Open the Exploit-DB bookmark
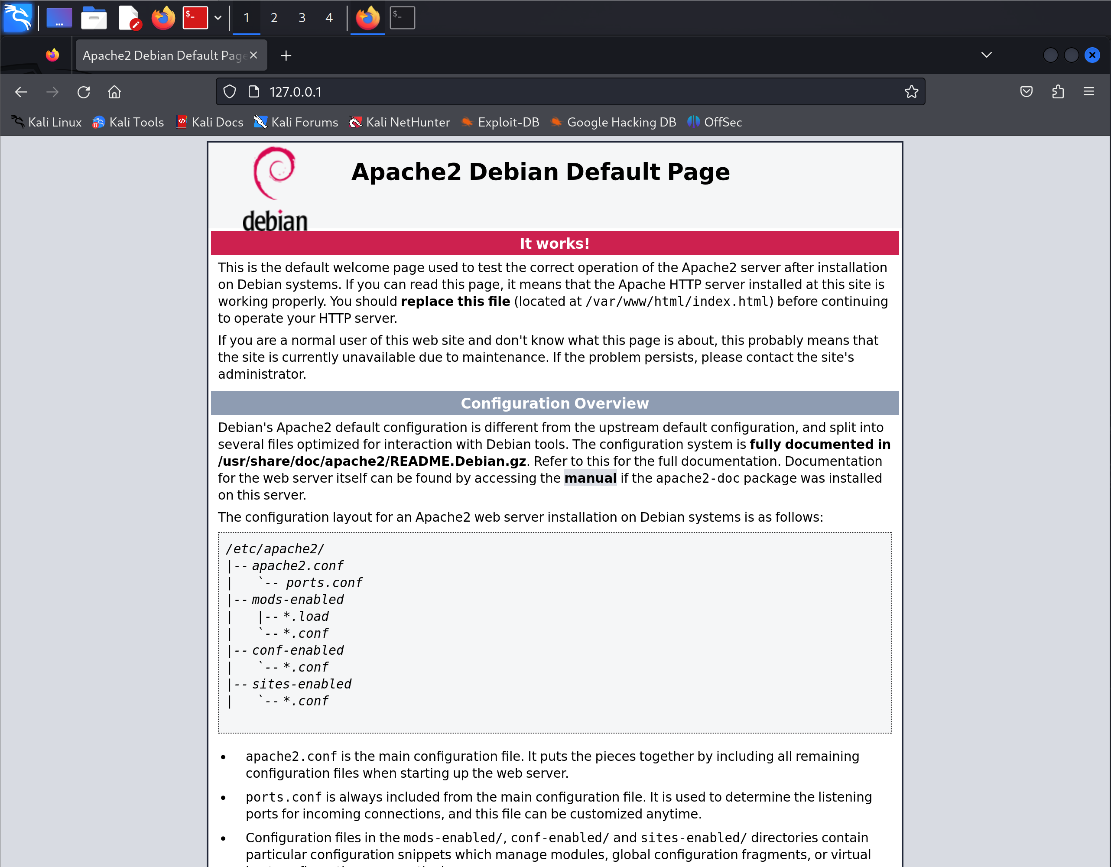 click(500, 122)
